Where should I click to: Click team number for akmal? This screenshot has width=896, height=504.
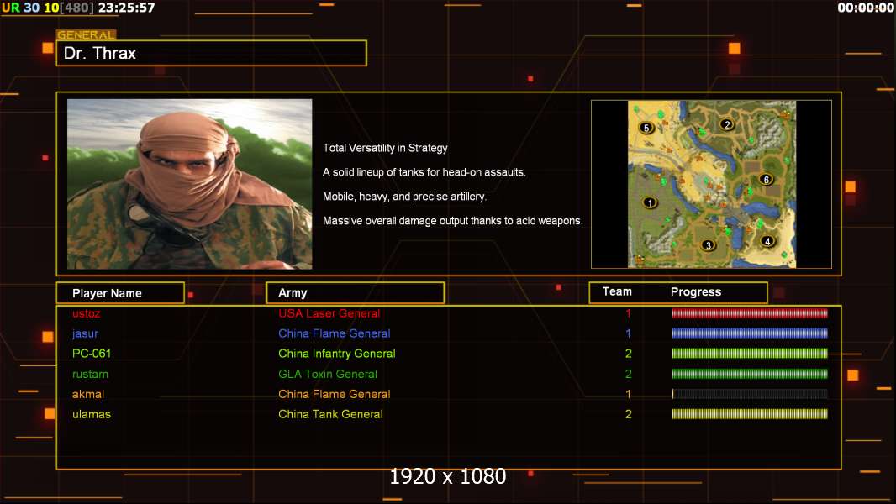pos(628,394)
